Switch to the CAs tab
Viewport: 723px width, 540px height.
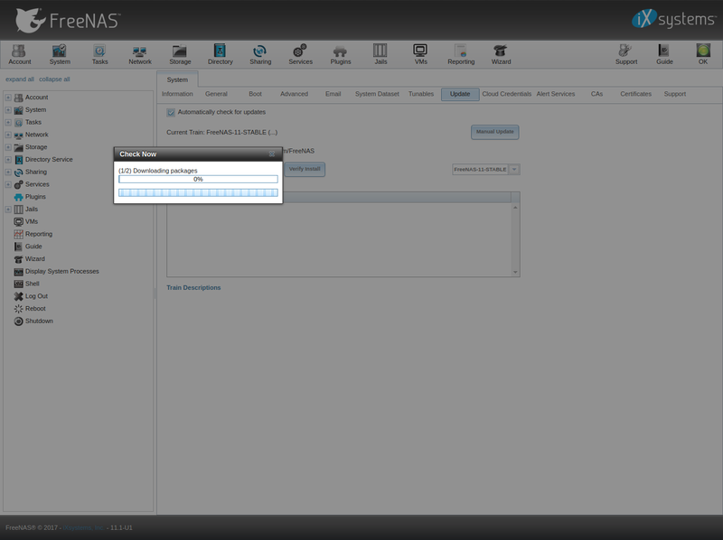click(596, 94)
